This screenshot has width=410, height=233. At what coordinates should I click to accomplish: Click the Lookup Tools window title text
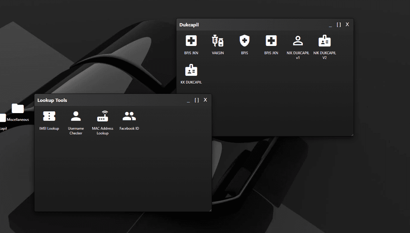52,100
